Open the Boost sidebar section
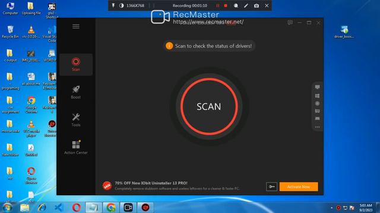Image resolution: width=380 pixels, height=213 pixels. tap(76, 92)
